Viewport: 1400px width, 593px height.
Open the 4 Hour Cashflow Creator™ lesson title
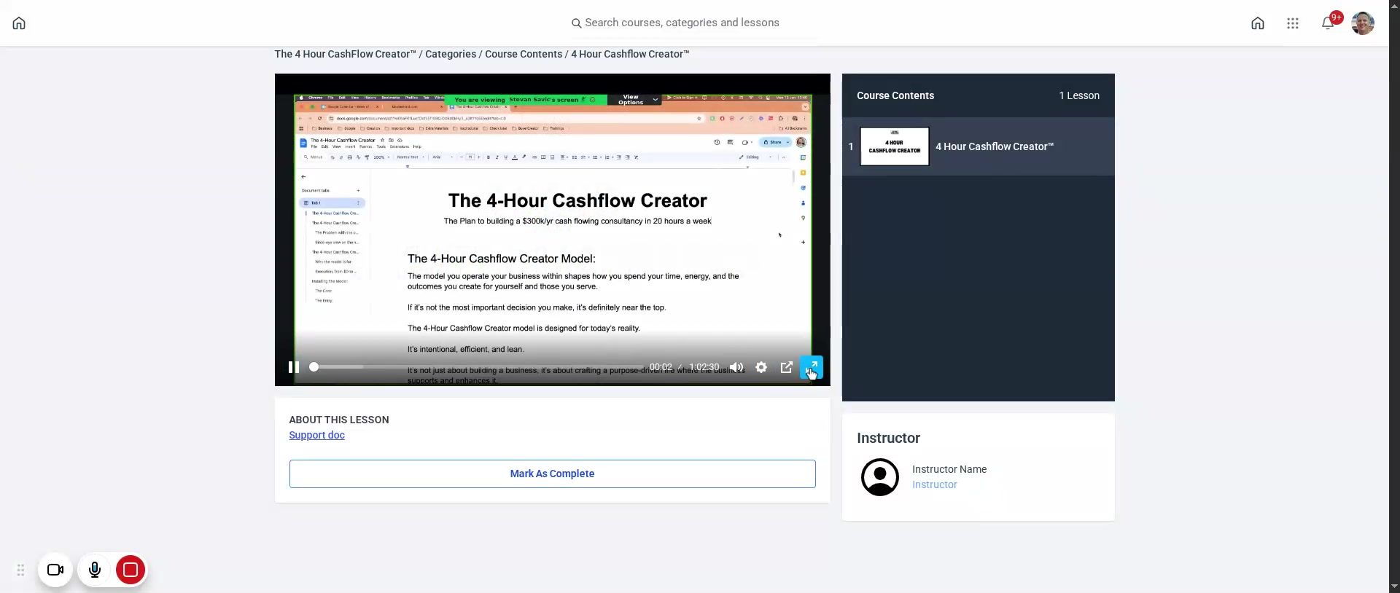pyautogui.click(x=995, y=146)
